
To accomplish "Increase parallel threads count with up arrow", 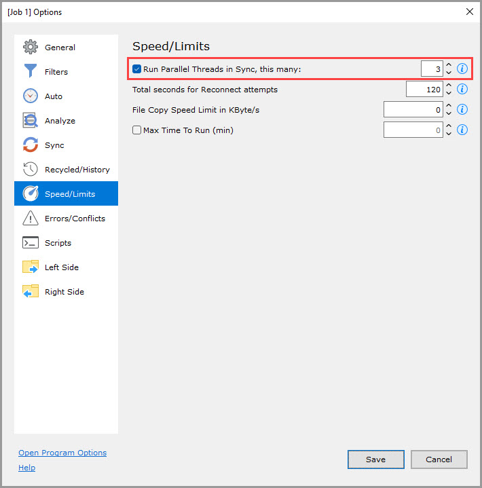I will click(449, 65).
